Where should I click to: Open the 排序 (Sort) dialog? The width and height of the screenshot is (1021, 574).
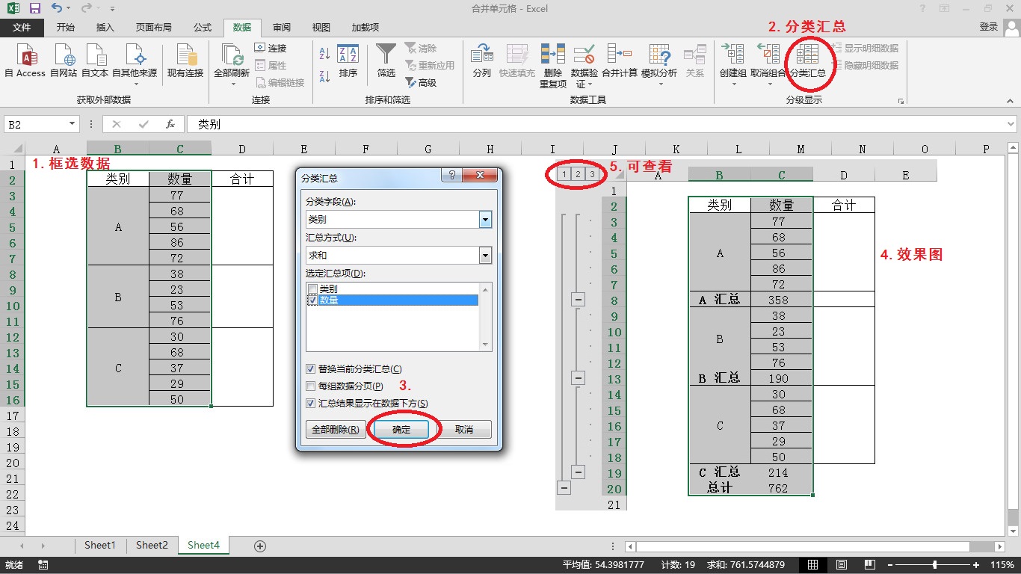[x=348, y=61]
